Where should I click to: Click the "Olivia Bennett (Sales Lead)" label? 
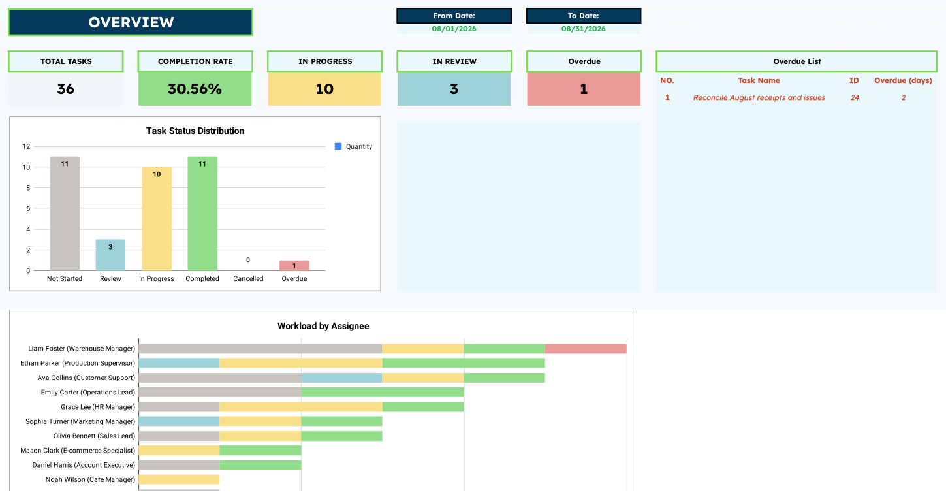click(x=94, y=436)
